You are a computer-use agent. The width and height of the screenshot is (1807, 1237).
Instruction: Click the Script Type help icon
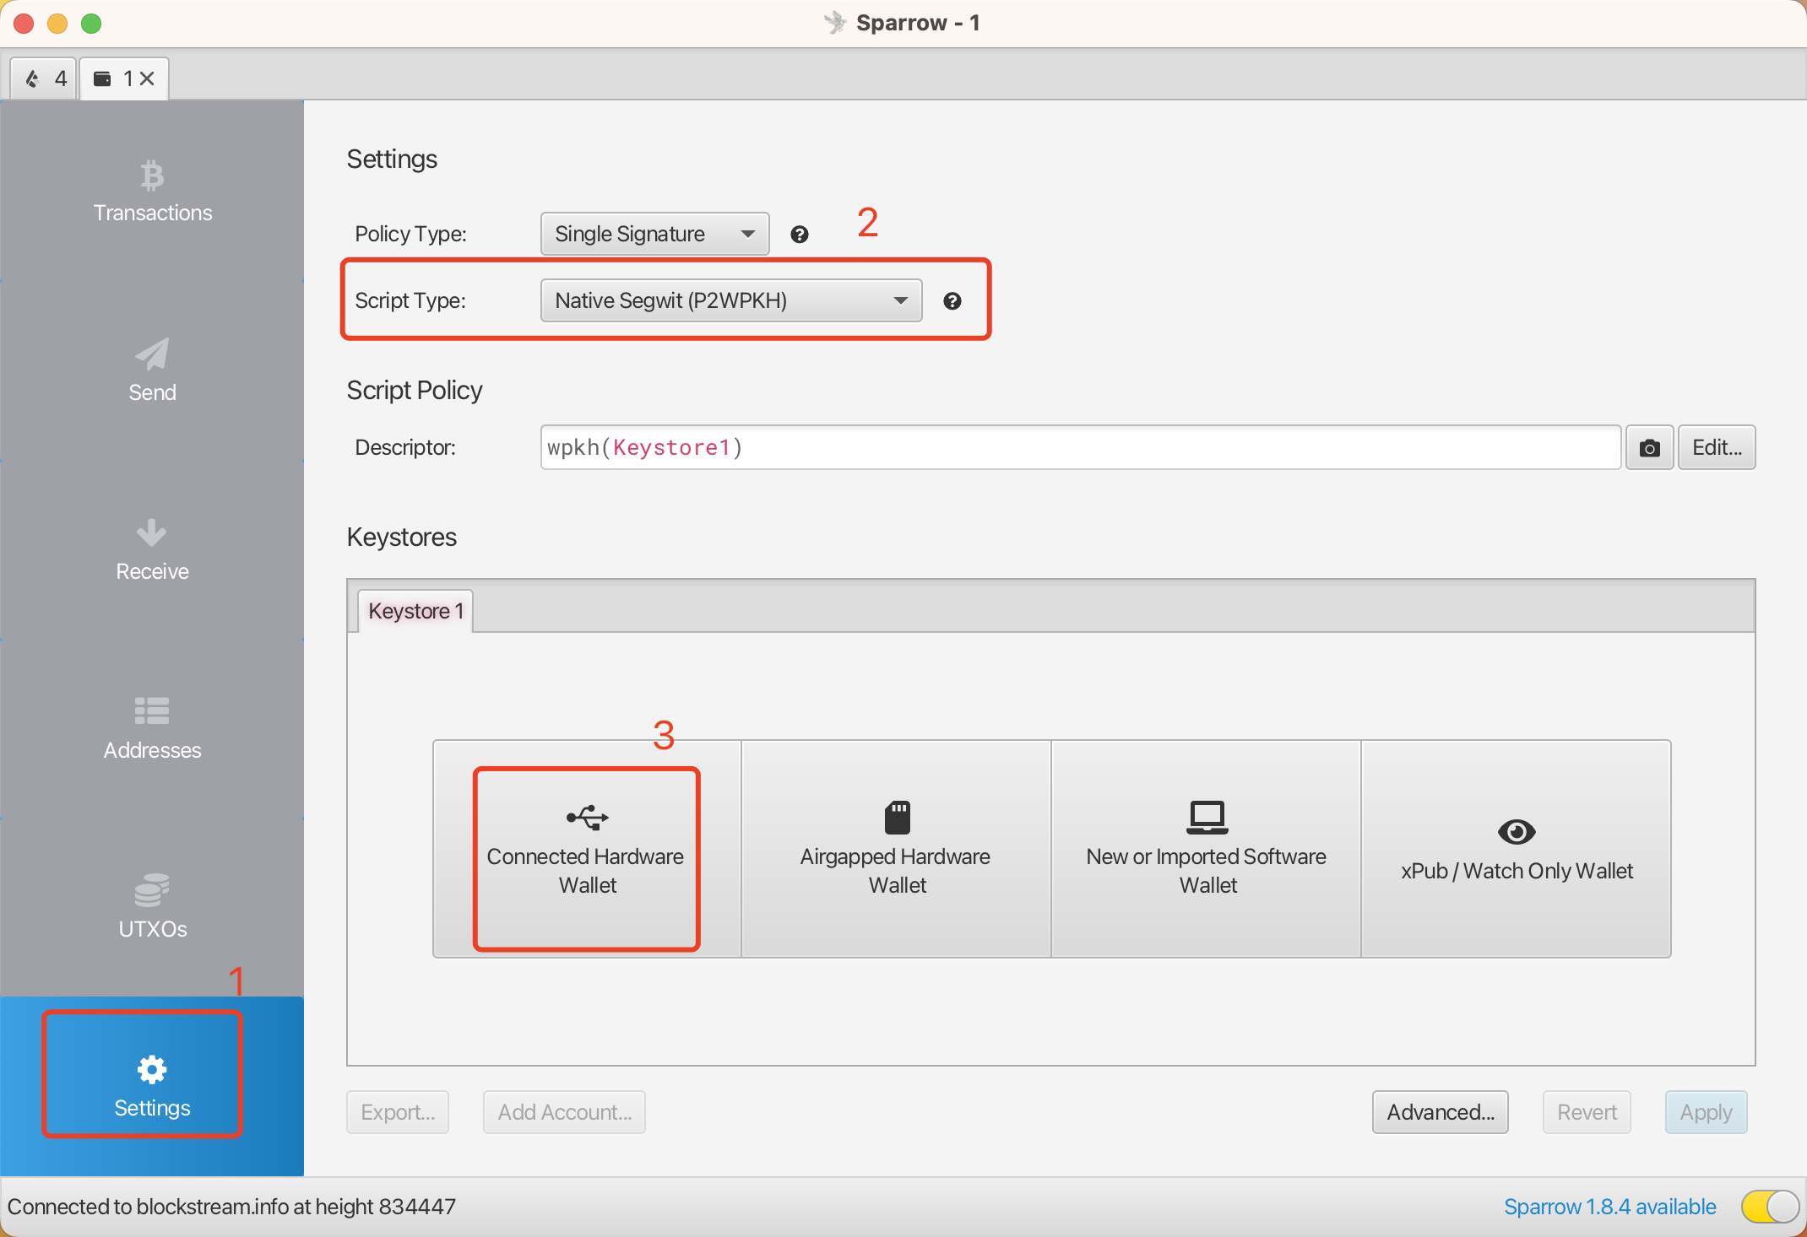pyautogui.click(x=952, y=301)
